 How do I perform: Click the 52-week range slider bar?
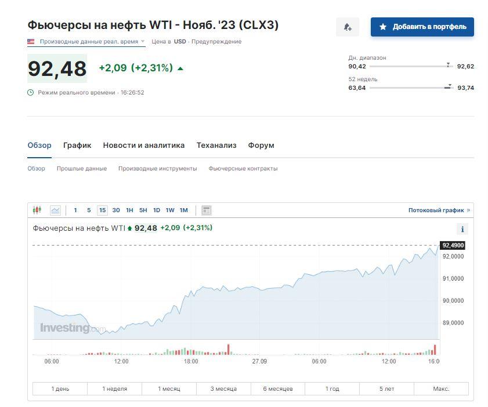point(410,88)
